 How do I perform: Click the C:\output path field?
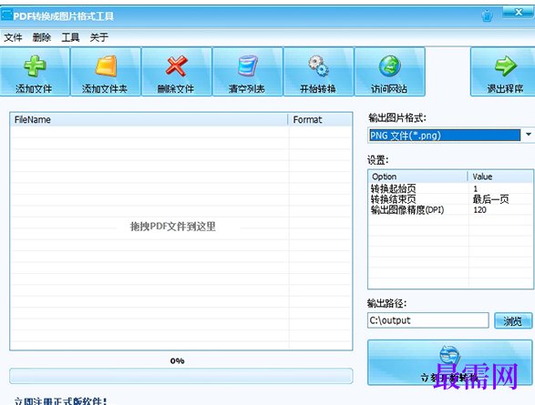point(428,320)
